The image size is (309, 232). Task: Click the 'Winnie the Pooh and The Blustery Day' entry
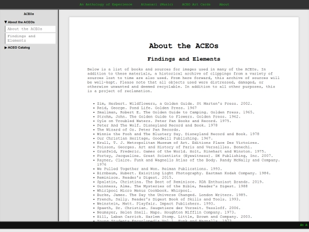click(178, 134)
